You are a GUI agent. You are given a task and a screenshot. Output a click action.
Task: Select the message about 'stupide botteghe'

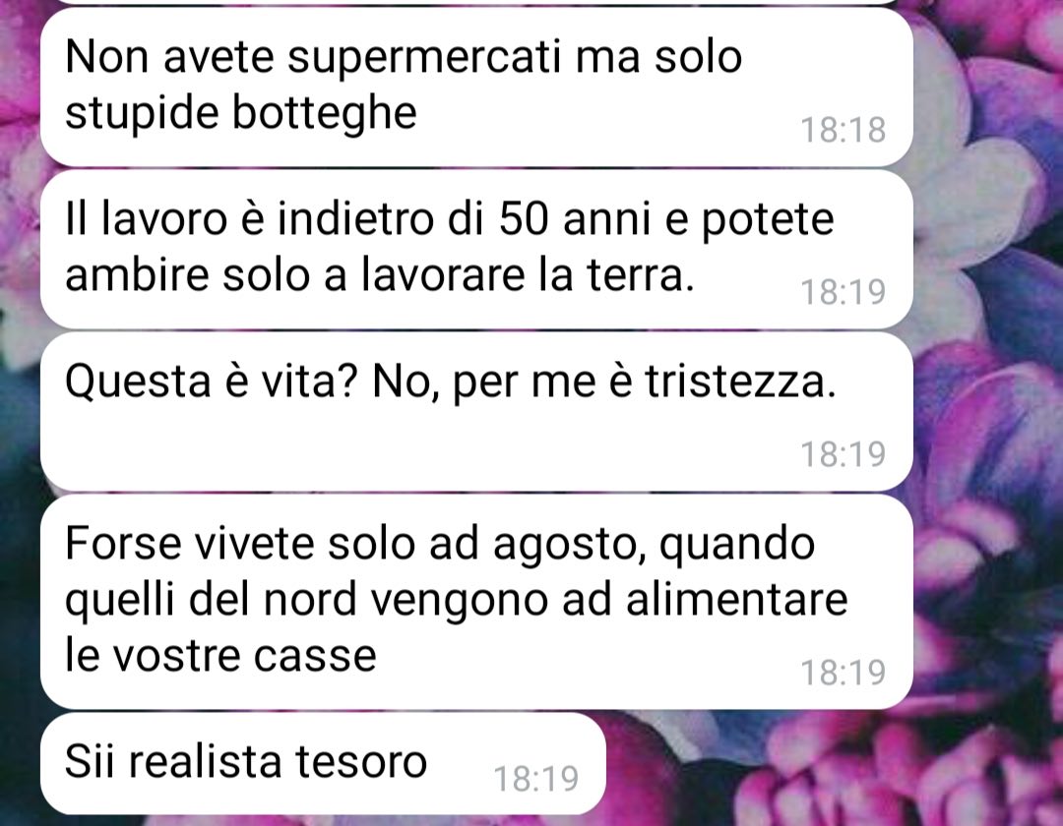[476, 87]
